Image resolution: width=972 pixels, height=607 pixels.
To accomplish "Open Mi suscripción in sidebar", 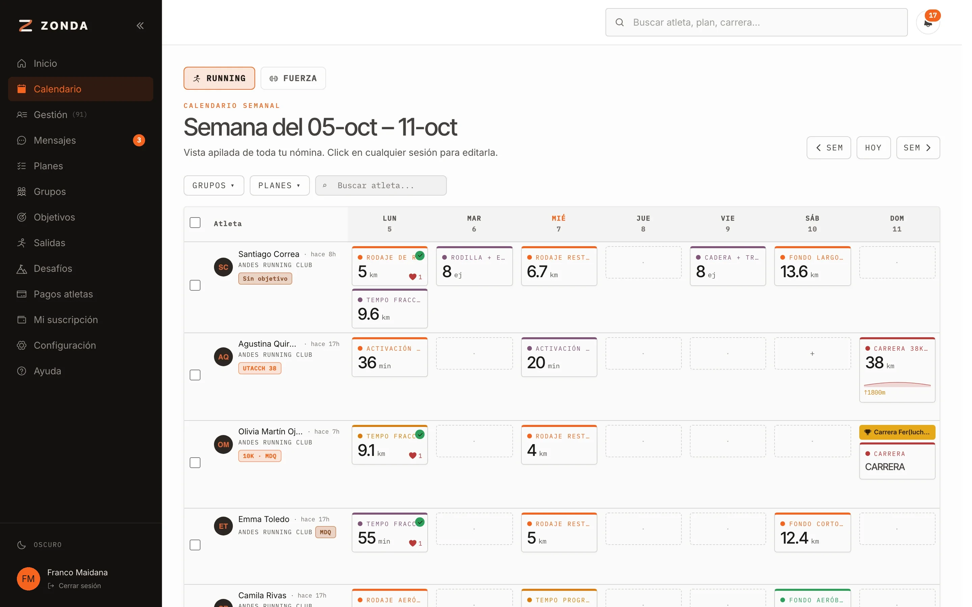I will click(80, 320).
